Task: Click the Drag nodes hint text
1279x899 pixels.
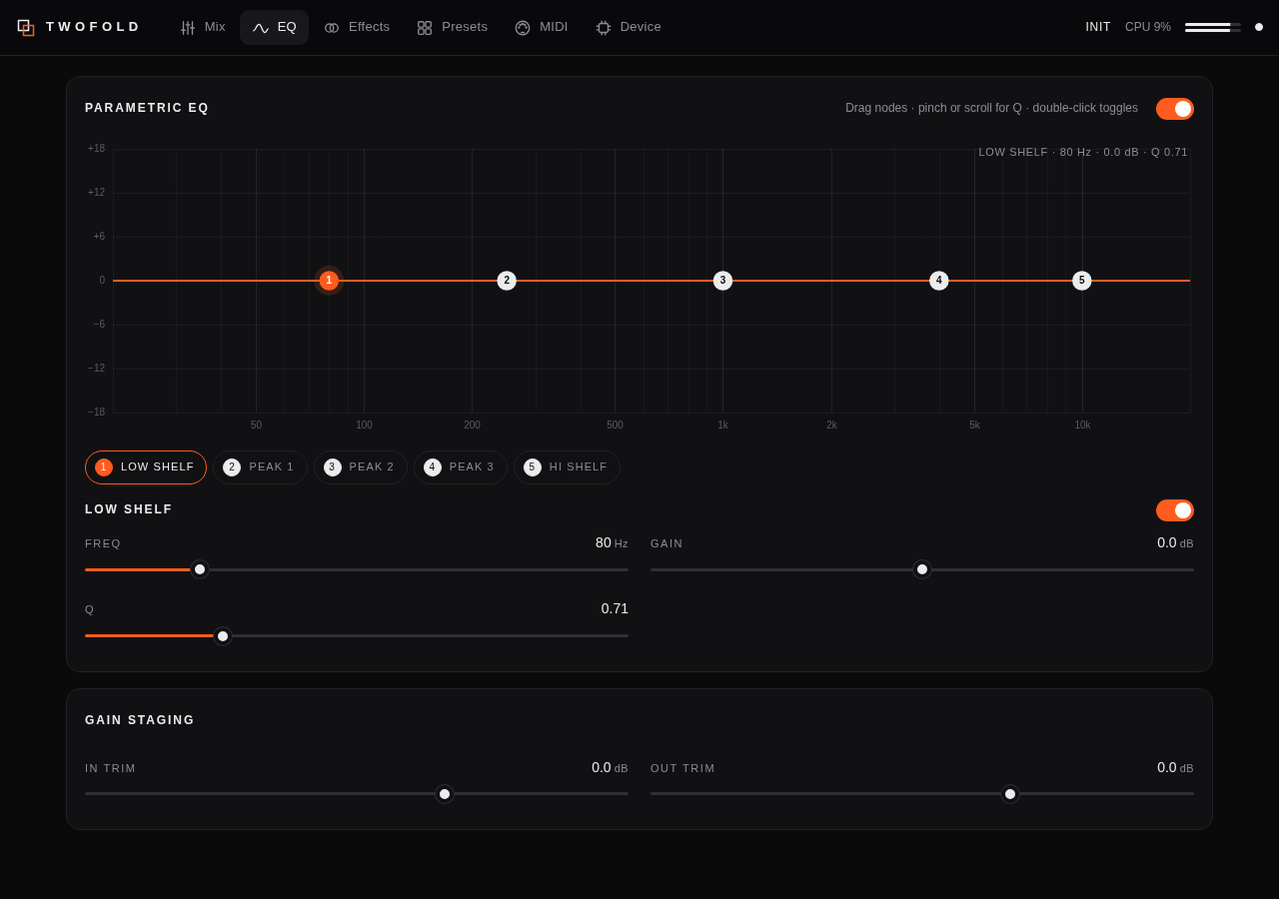Action: (991, 108)
